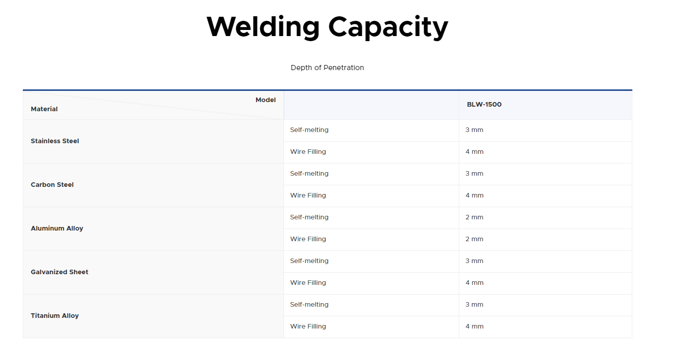
Task: Click the 4 mm Galvanized Wire Filling value
Action: tap(474, 283)
